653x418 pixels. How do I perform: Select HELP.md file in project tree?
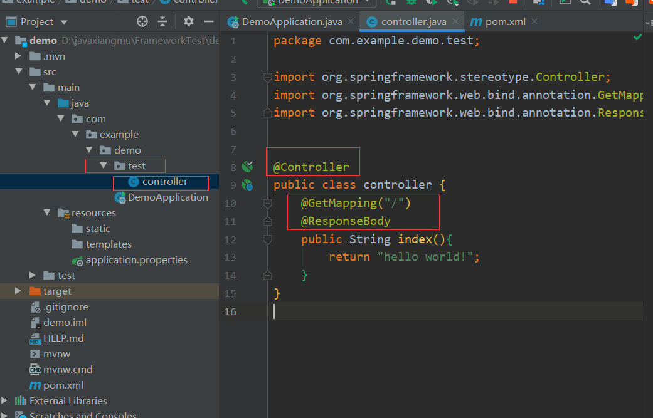[63, 338]
